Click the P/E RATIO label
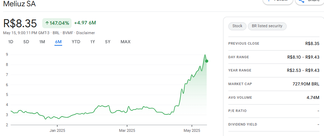The image size is (324, 136). (237, 111)
